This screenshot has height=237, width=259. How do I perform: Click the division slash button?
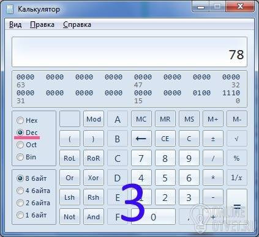tap(213, 158)
